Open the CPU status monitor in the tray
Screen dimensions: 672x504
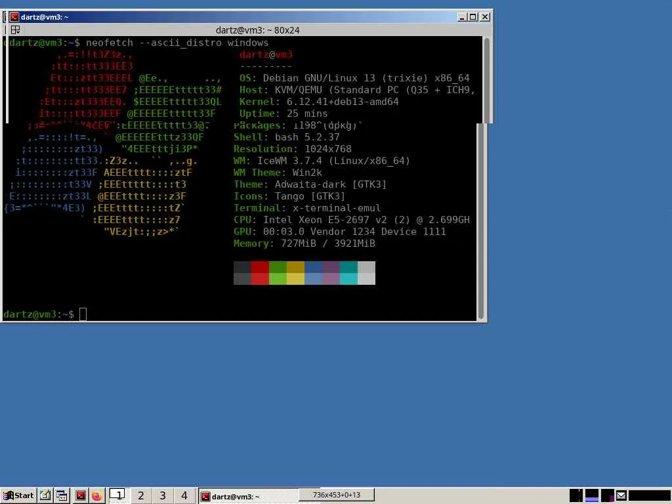tap(576, 495)
